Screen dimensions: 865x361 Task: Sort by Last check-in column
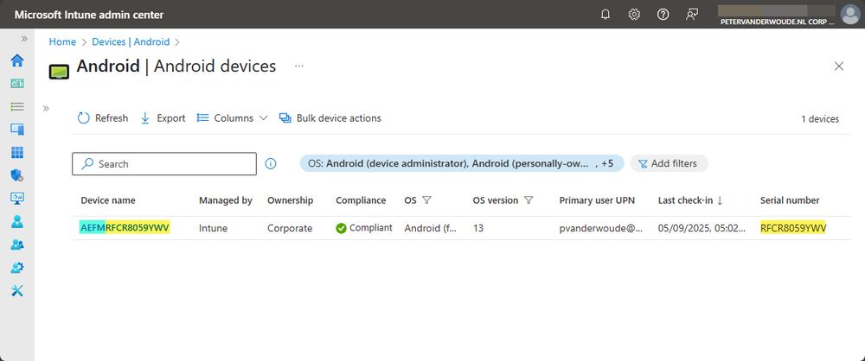[x=690, y=200]
